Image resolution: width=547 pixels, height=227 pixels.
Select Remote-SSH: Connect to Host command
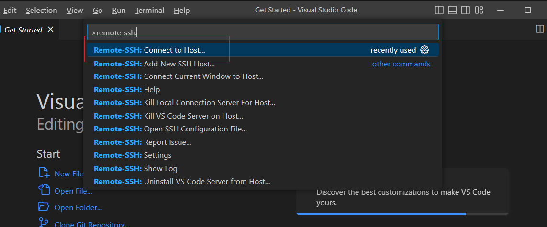[263, 50]
